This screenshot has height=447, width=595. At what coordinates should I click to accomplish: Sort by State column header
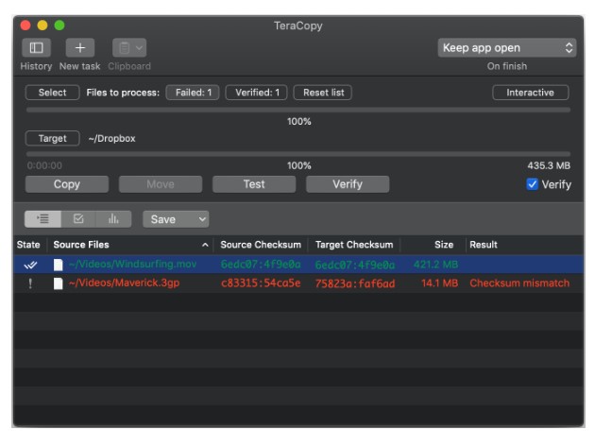coord(28,245)
